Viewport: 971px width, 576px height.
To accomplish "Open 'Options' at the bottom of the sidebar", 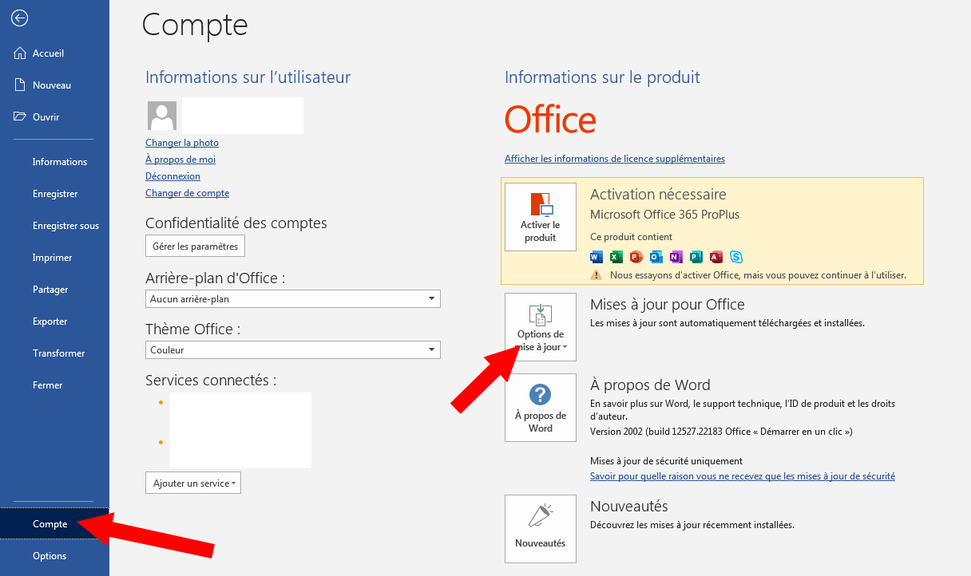I will (x=51, y=555).
